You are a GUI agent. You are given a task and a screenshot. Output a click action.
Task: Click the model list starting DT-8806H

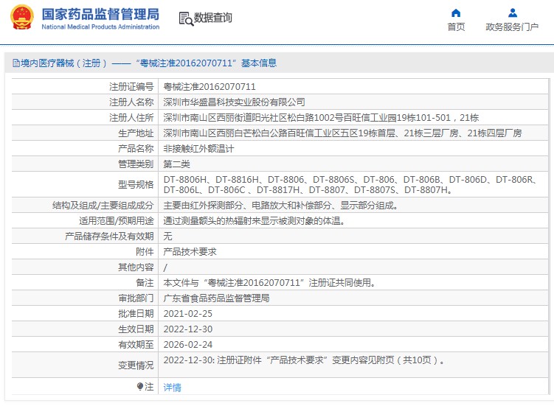pyautogui.click(x=350, y=185)
